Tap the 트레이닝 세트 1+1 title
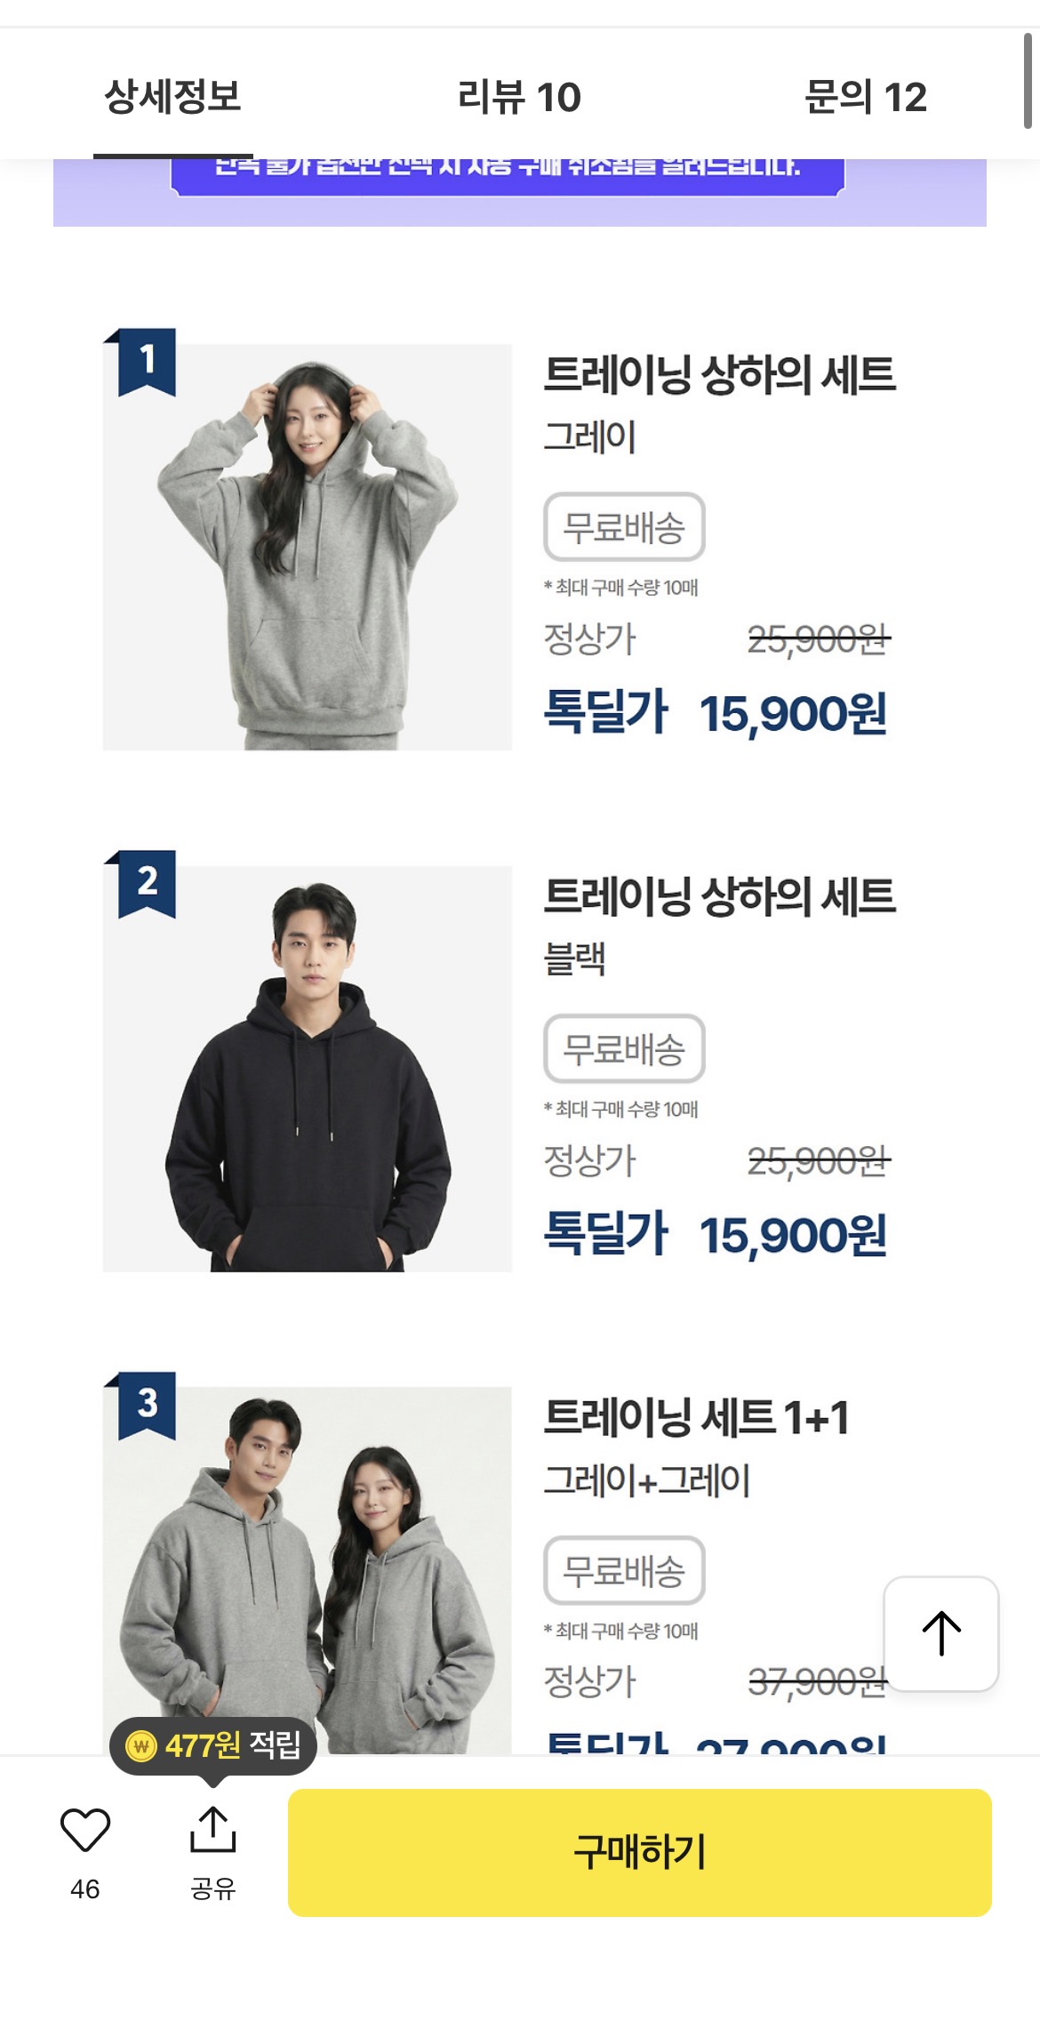 [x=696, y=1417]
